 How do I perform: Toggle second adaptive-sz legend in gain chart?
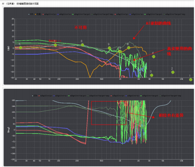click(136, 14)
